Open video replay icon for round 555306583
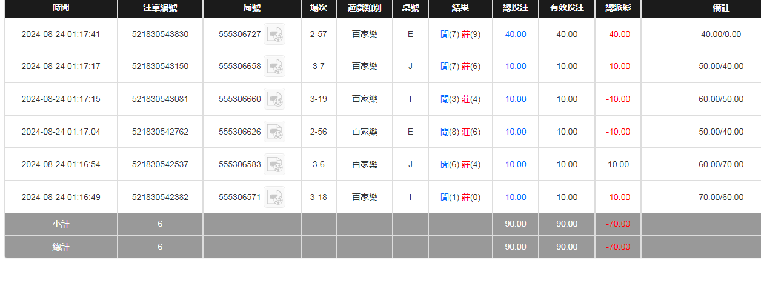 point(274,164)
